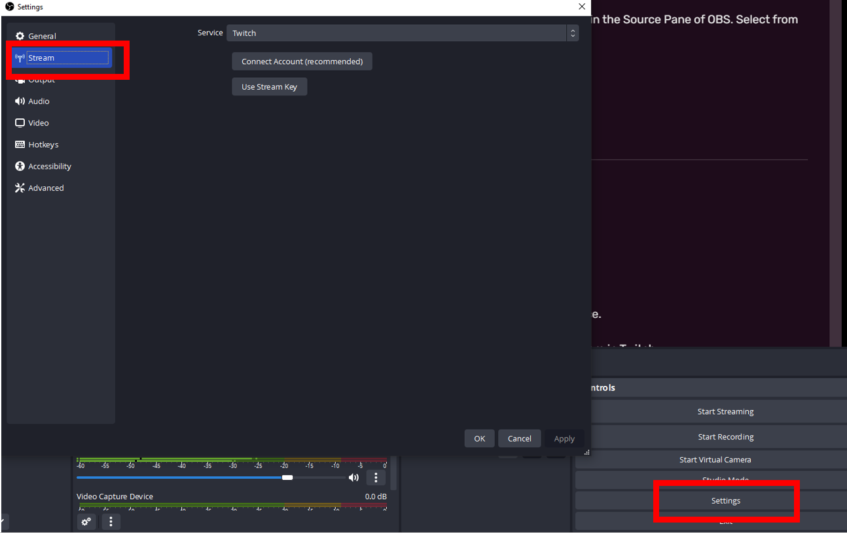Click Connect Account (recommended)
This screenshot has height=533, width=847.
click(x=302, y=61)
